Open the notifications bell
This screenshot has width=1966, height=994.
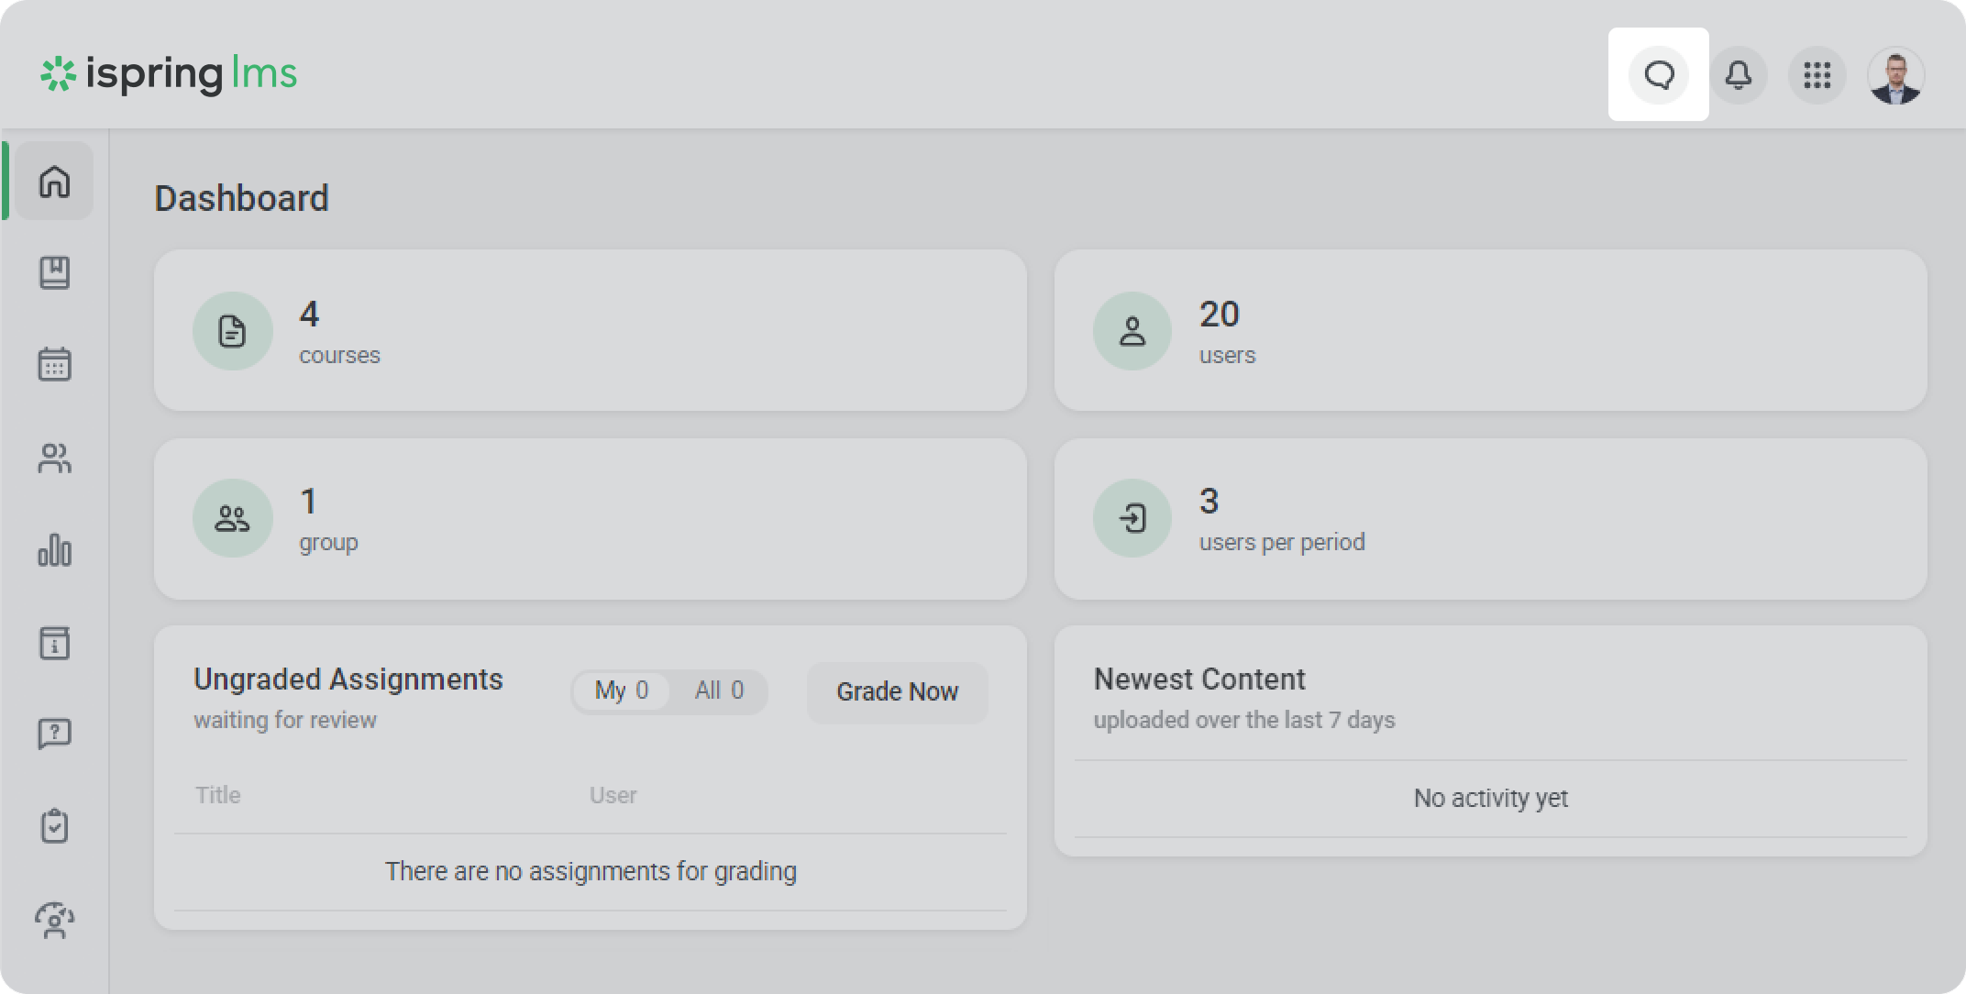tap(1738, 74)
